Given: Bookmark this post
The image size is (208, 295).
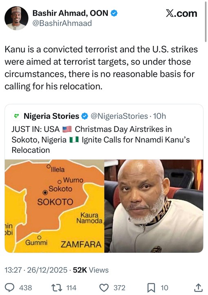Looking at the screenshot, I should pyautogui.click(x=151, y=288).
